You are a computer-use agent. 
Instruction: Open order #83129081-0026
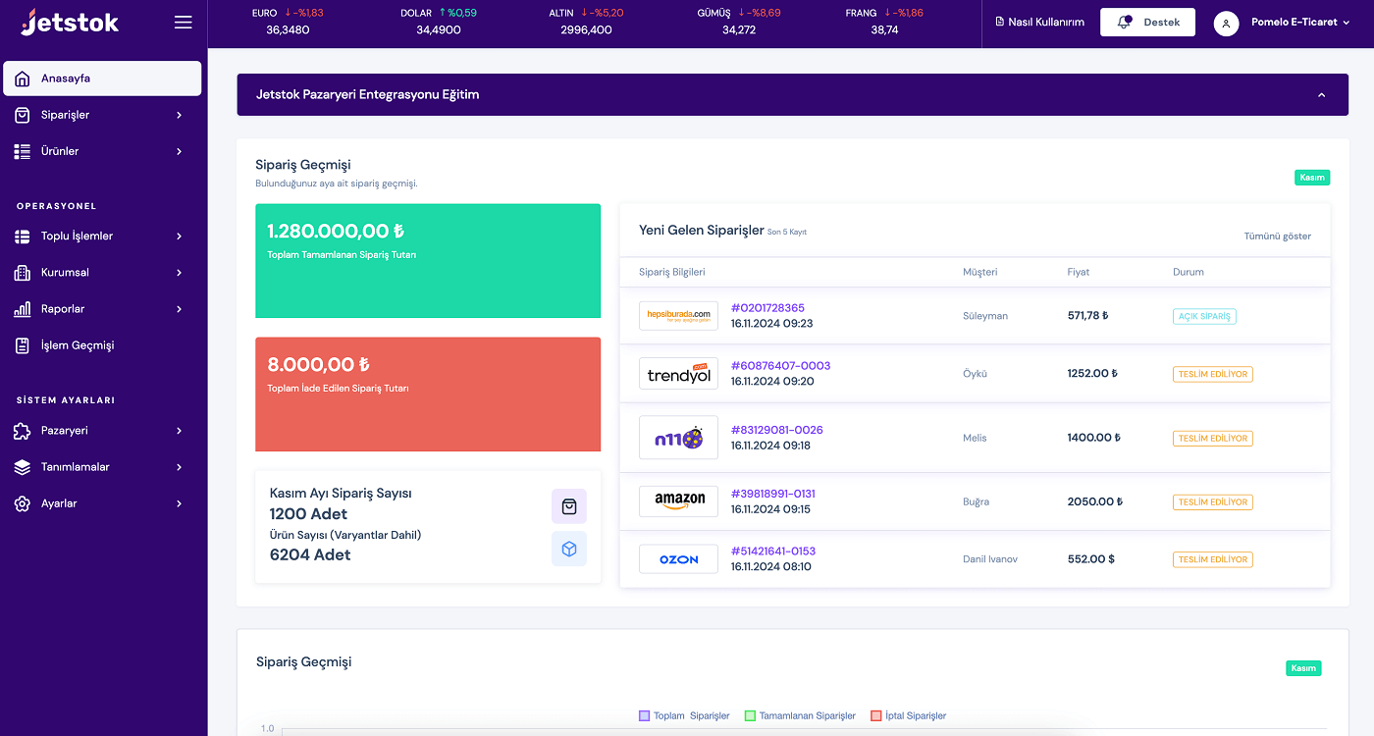[x=777, y=430]
